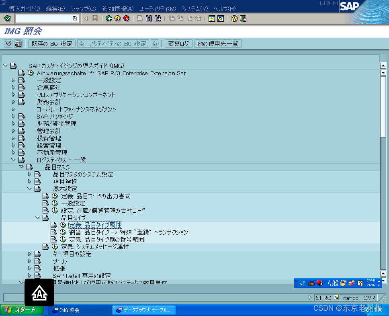
Task: Click the tree's vertical scrollbar thumb
Action: click(x=383, y=107)
